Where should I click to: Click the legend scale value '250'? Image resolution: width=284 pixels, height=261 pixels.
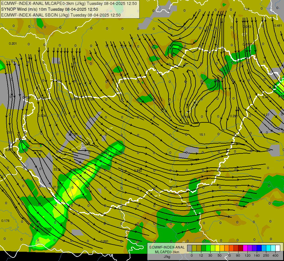(x=266, y=255)
